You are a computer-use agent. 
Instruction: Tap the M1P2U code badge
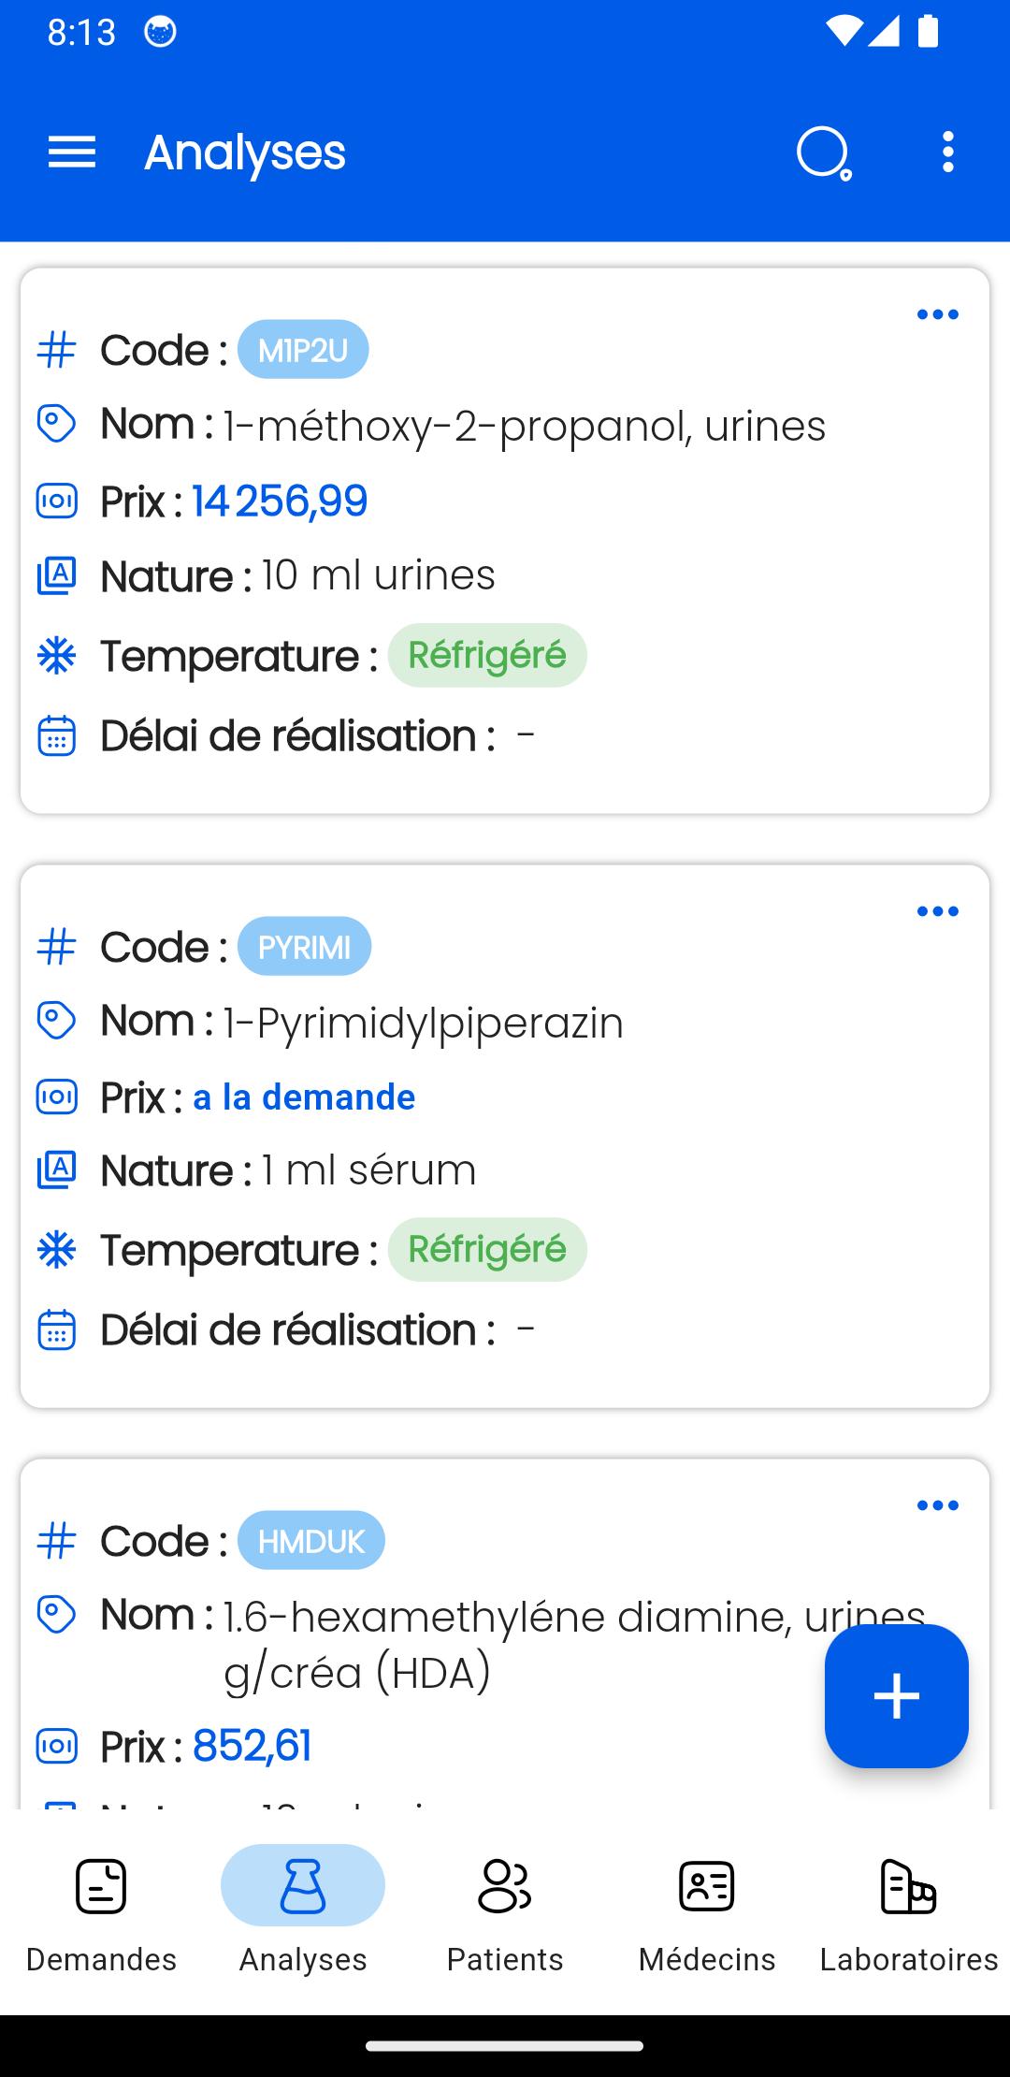(x=303, y=350)
